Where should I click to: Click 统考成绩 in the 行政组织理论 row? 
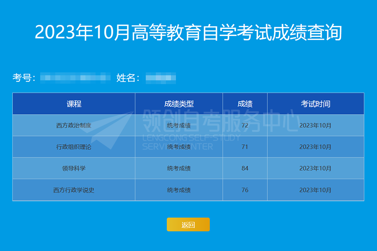click(179, 147)
